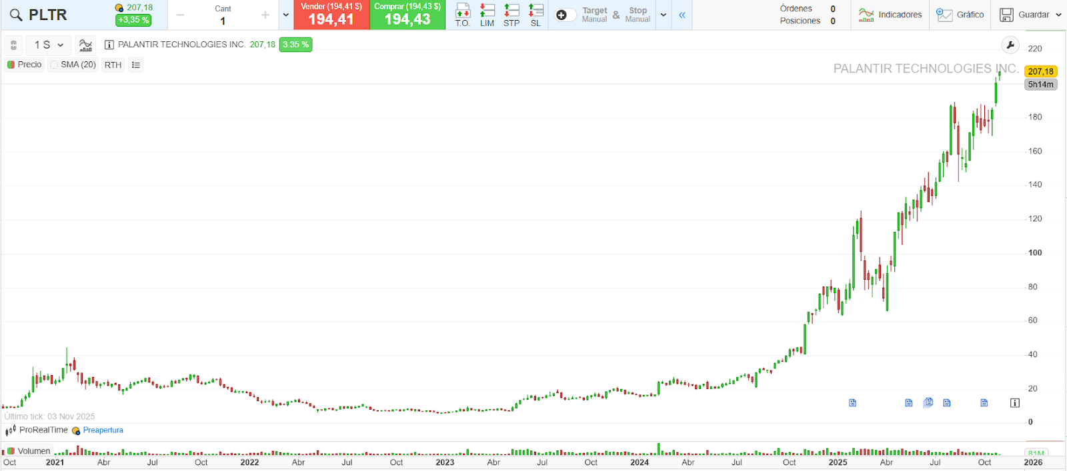Click the 220 price axis label
Image resolution: width=1067 pixels, height=471 pixels.
(x=1035, y=49)
